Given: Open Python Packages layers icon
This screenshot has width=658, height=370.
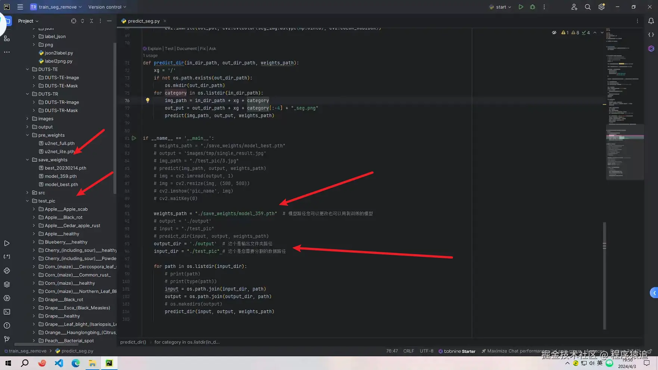Looking at the screenshot, I should tap(7, 284).
